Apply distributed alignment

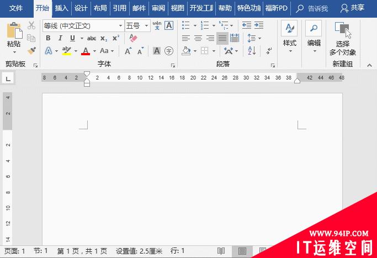point(235,38)
